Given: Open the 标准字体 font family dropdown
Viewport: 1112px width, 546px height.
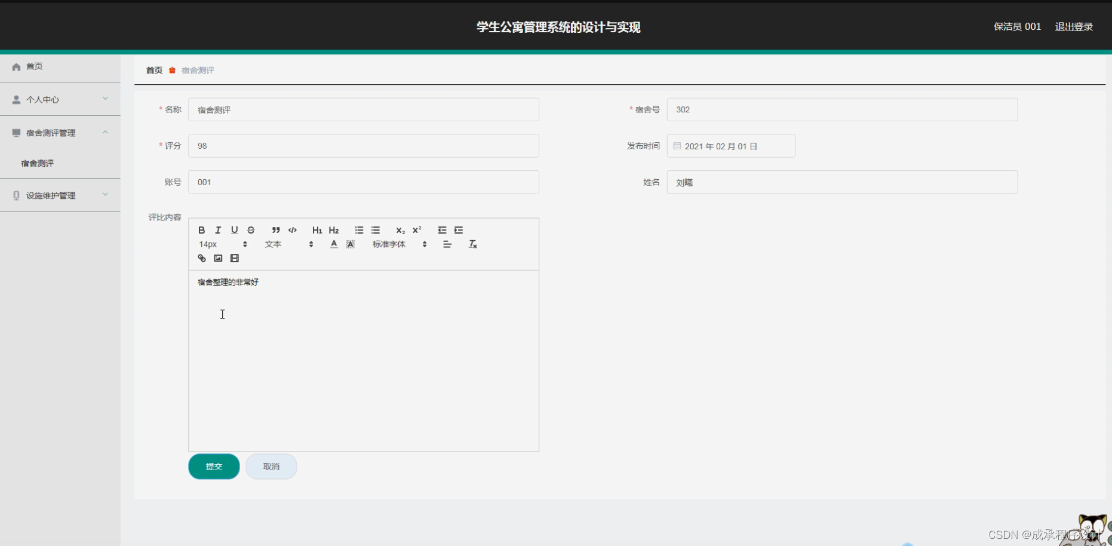Looking at the screenshot, I should 394,244.
